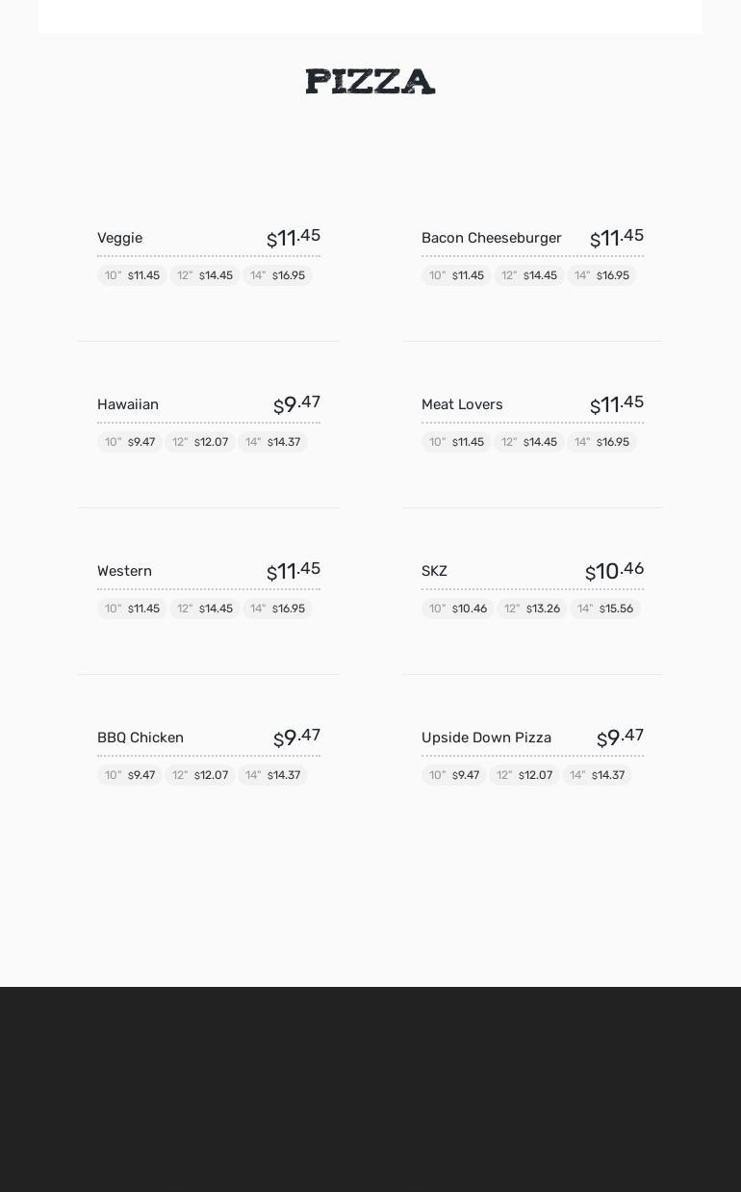This screenshot has height=1192, width=741.
Task: Open the Upside Down Pizza item
Action: coord(486,738)
